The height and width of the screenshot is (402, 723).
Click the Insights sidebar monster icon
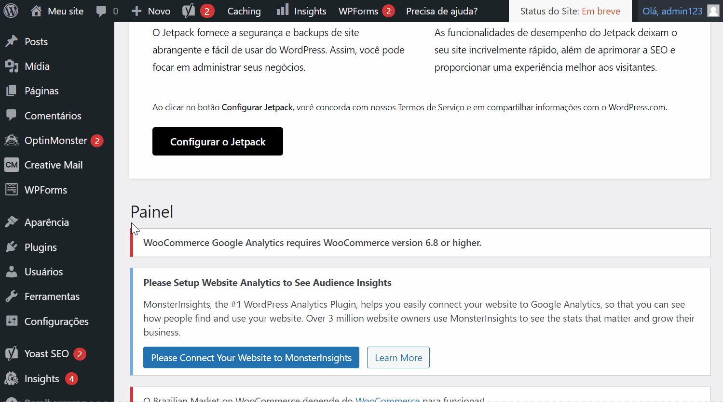tap(12, 378)
